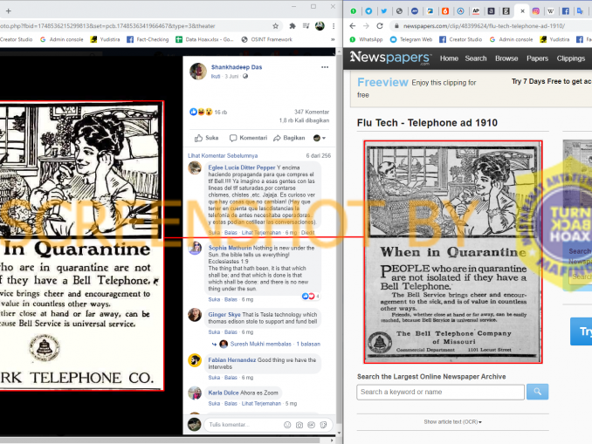Show reactions list next to 16 rb

point(201,112)
